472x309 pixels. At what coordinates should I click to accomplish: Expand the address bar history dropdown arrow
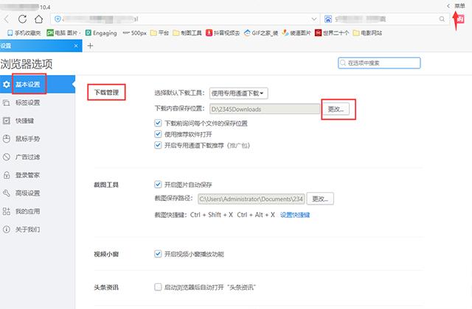pyautogui.click(x=314, y=19)
